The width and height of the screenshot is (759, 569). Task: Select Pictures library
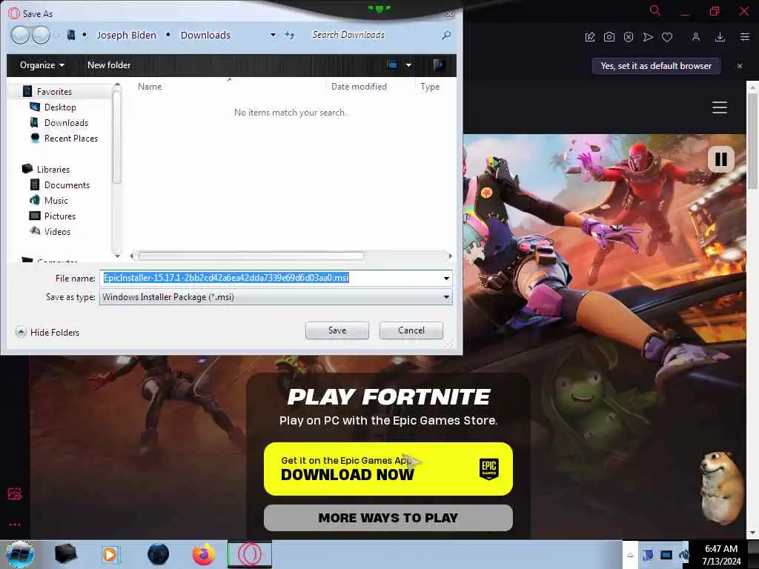pyautogui.click(x=60, y=216)
